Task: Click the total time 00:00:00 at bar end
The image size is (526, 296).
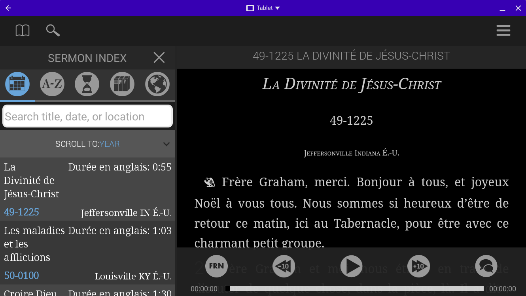Action: click(x=503, y=289)
